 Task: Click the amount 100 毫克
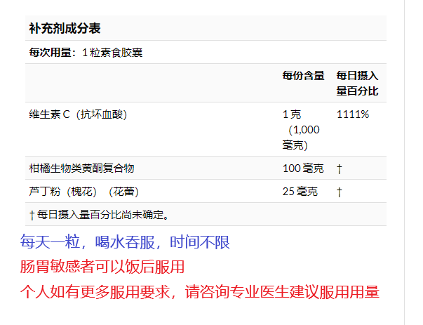point(303,168)
